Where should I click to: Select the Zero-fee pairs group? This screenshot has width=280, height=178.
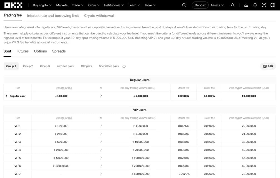65,66
